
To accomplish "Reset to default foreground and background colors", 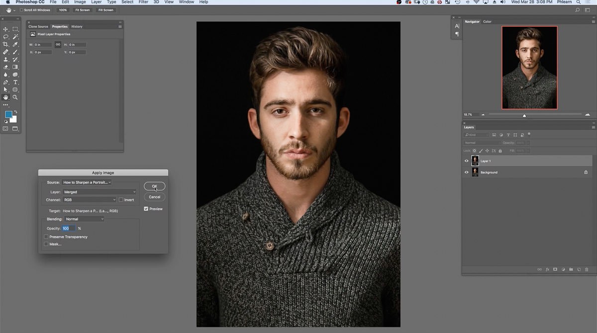I will pyautogui.click(x=6, y=121).
